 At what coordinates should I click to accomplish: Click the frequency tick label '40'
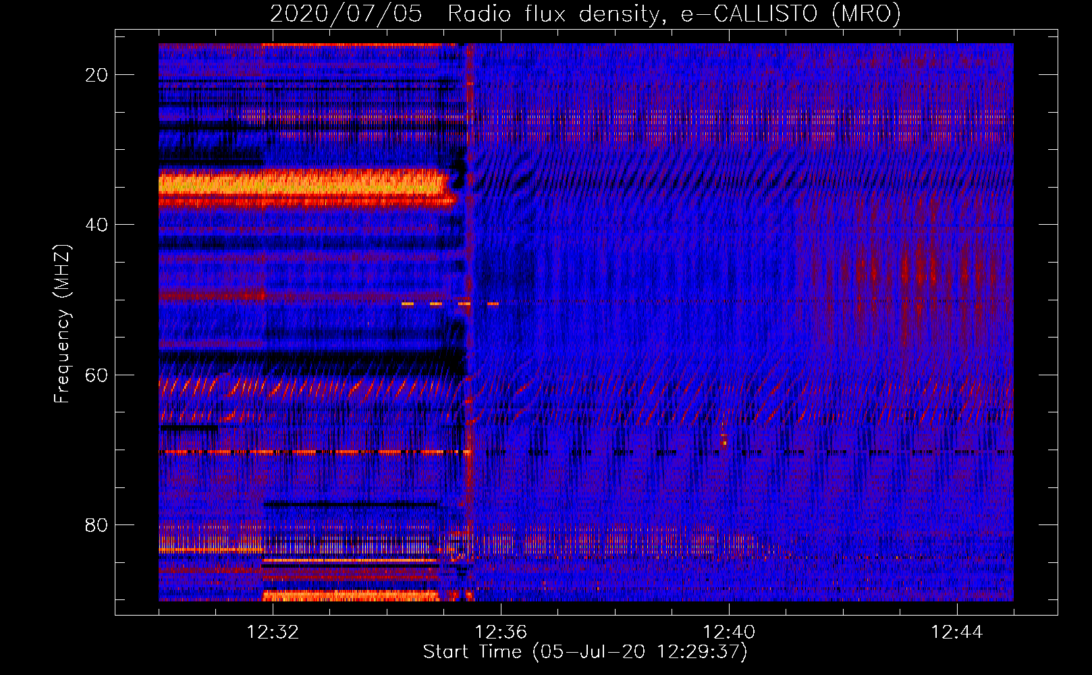tap(97, 225)
